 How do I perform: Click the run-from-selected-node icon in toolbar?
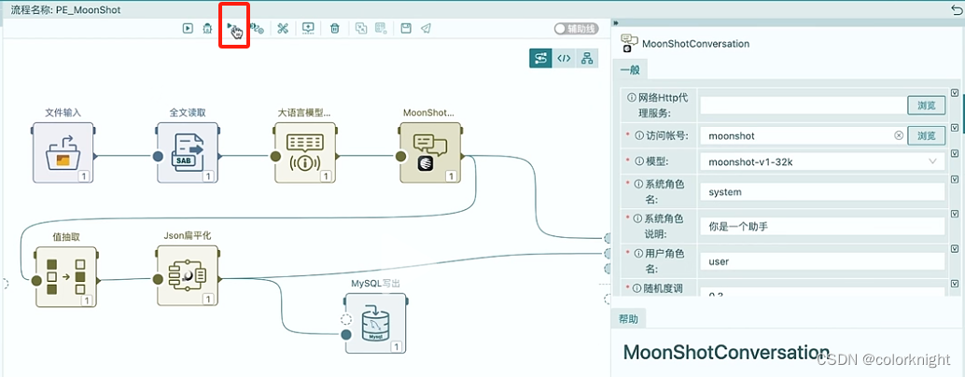(x=234, y=28)
